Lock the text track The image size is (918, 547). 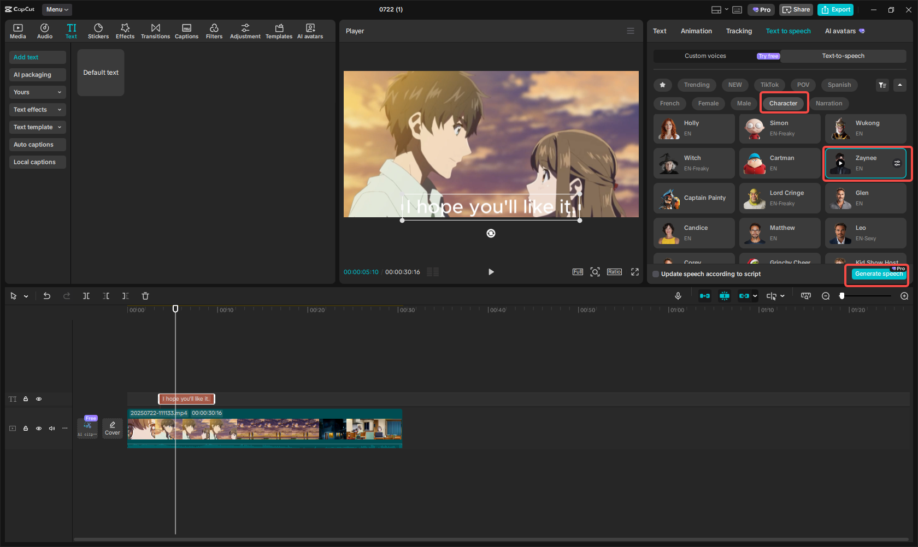pyautogui.click(x=26, y=399)
